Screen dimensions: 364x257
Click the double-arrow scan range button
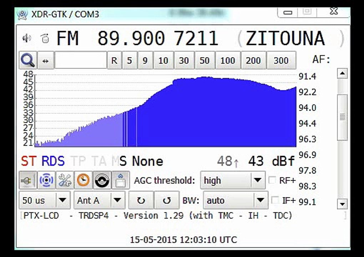46,61
